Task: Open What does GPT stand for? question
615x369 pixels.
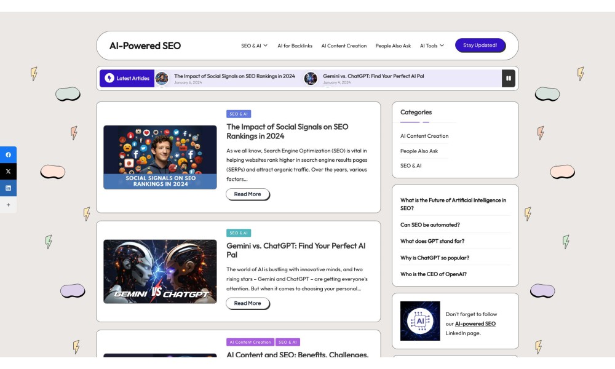Action: coord(432,242)
